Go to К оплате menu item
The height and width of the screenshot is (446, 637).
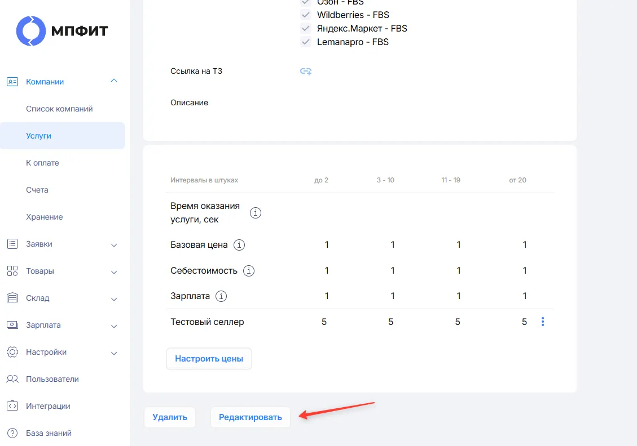43,163
